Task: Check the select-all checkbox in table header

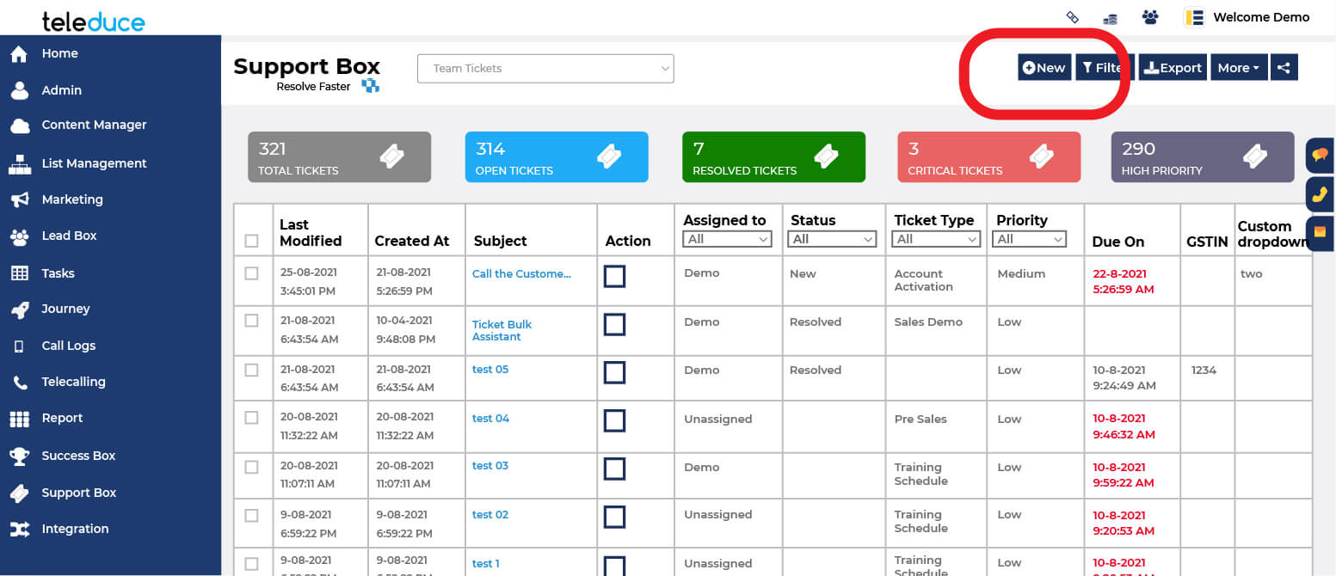Action: [x=252, y=242]
